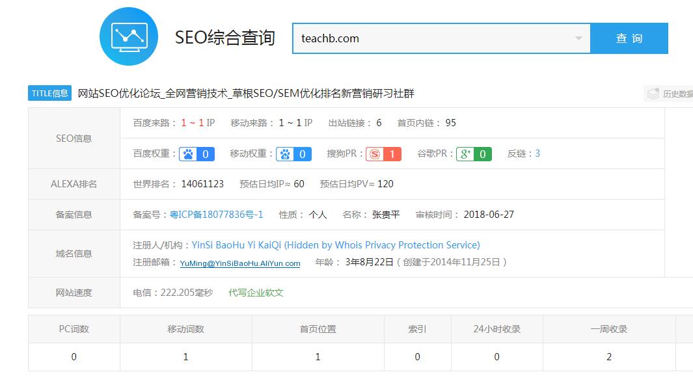Expand the 域名信息 section row
Image resolution: width=693 pixels, height=383 pixels.
[x=73, y=254]
